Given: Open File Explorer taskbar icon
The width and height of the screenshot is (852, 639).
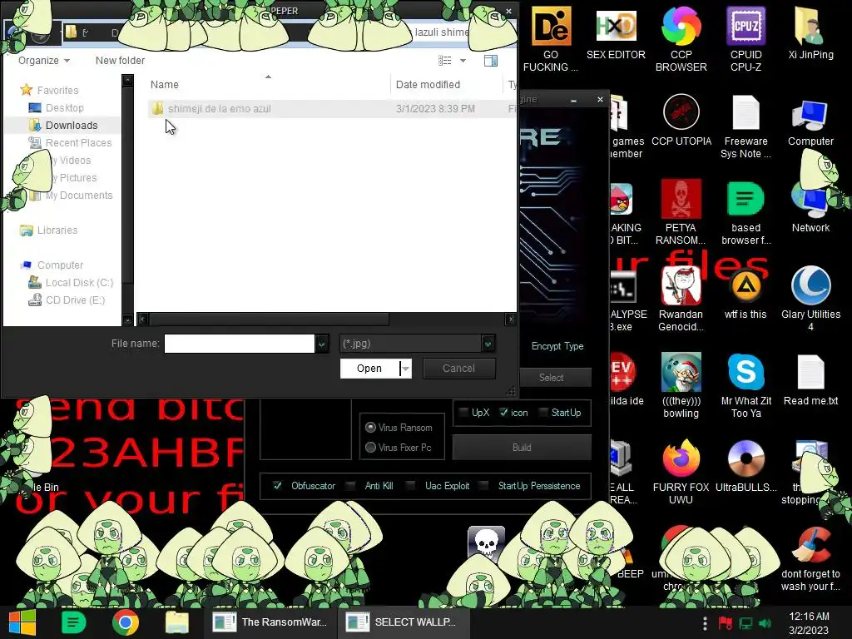Looking at the screenshot, I should point(176,622).
